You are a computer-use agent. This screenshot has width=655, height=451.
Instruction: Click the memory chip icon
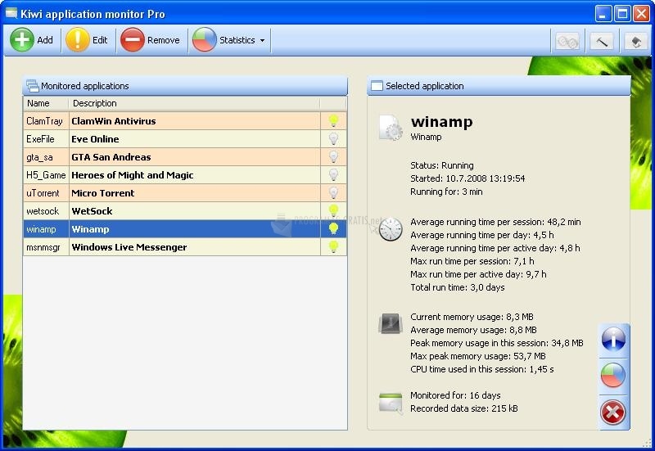click(x=391, y=323)
